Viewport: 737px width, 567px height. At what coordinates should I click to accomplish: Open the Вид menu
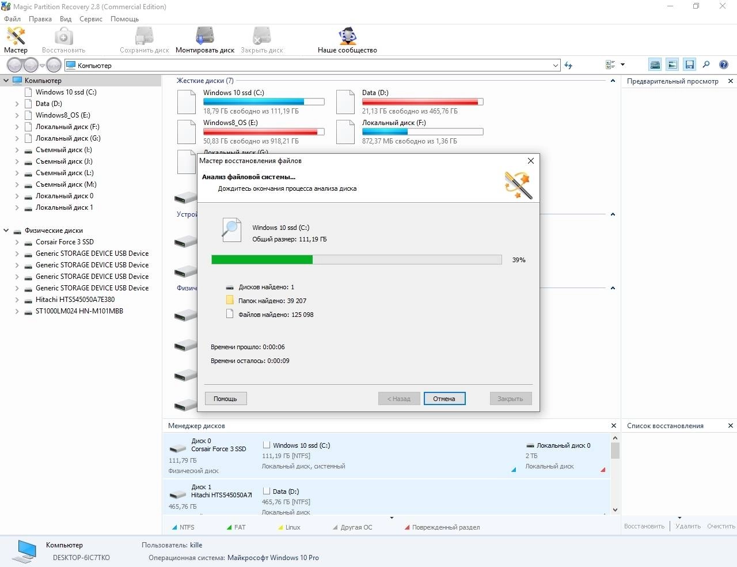click(66, 19)
